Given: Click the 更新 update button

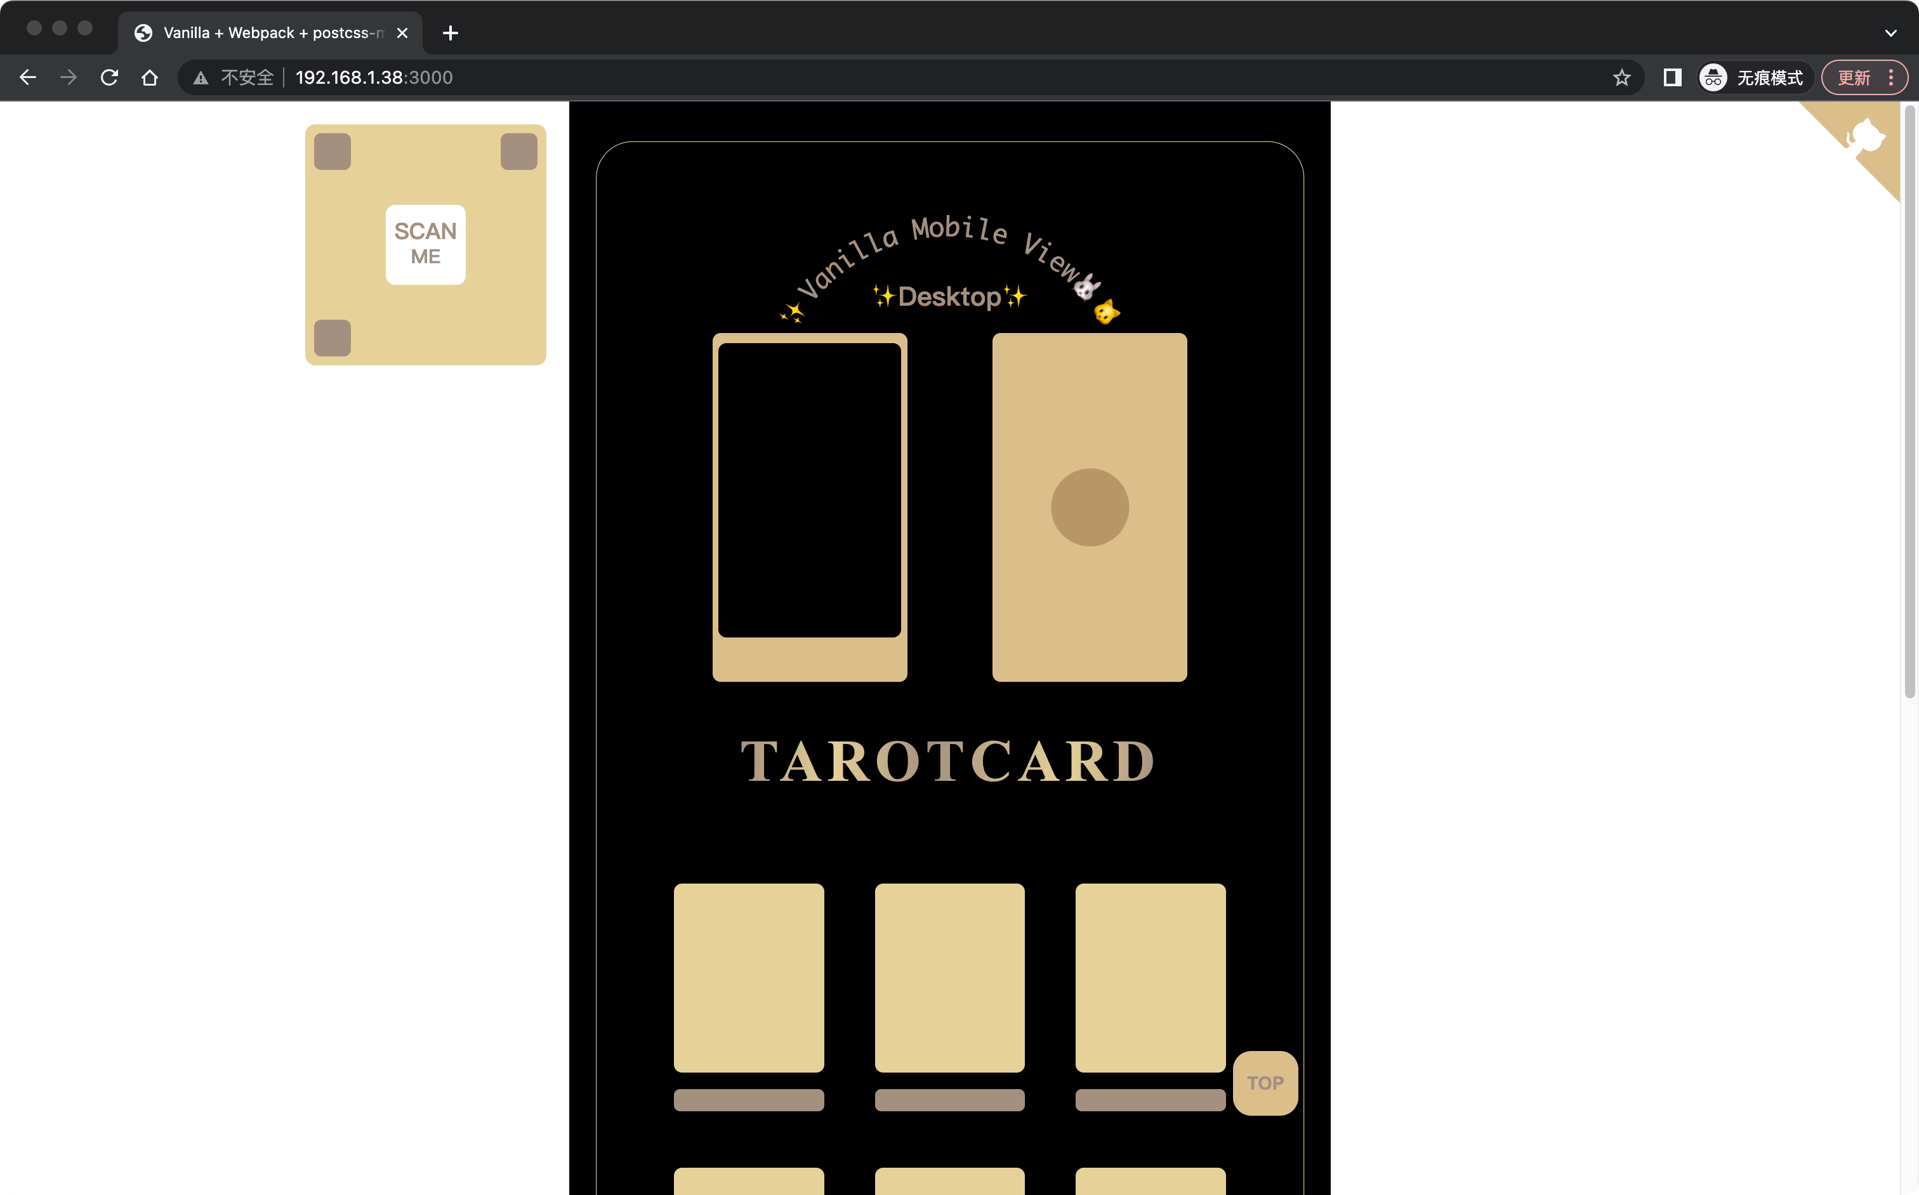Looking at the screenshot, I should [x=1854, y=77].
